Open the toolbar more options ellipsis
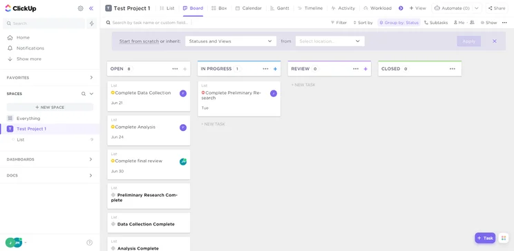This screenshot has width=514, height=251. tap(504, 23)
